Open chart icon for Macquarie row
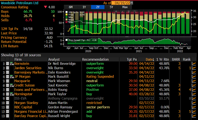This screenshot has width=198, height=120. tap(194, 81)
